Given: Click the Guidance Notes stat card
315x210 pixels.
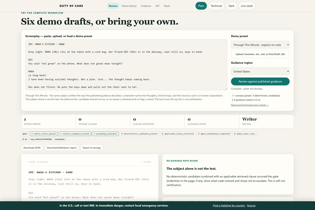Looking at the screenshot, I should click(212, 121).
